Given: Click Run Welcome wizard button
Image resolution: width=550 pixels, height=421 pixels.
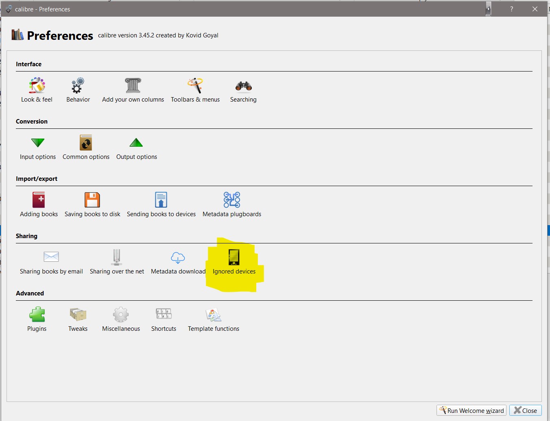Looking at the screenshot, I should pyautogui.click(x=471, y=410).
